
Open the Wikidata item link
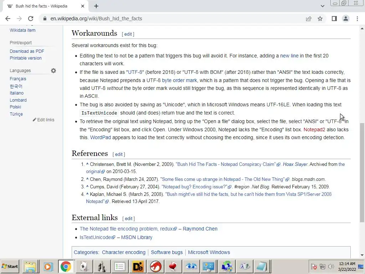coord(22,30)
